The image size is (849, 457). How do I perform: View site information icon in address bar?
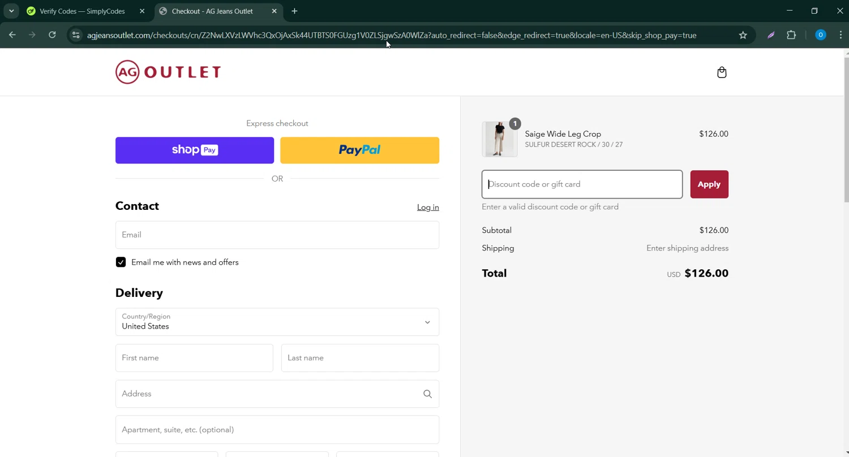76,35
